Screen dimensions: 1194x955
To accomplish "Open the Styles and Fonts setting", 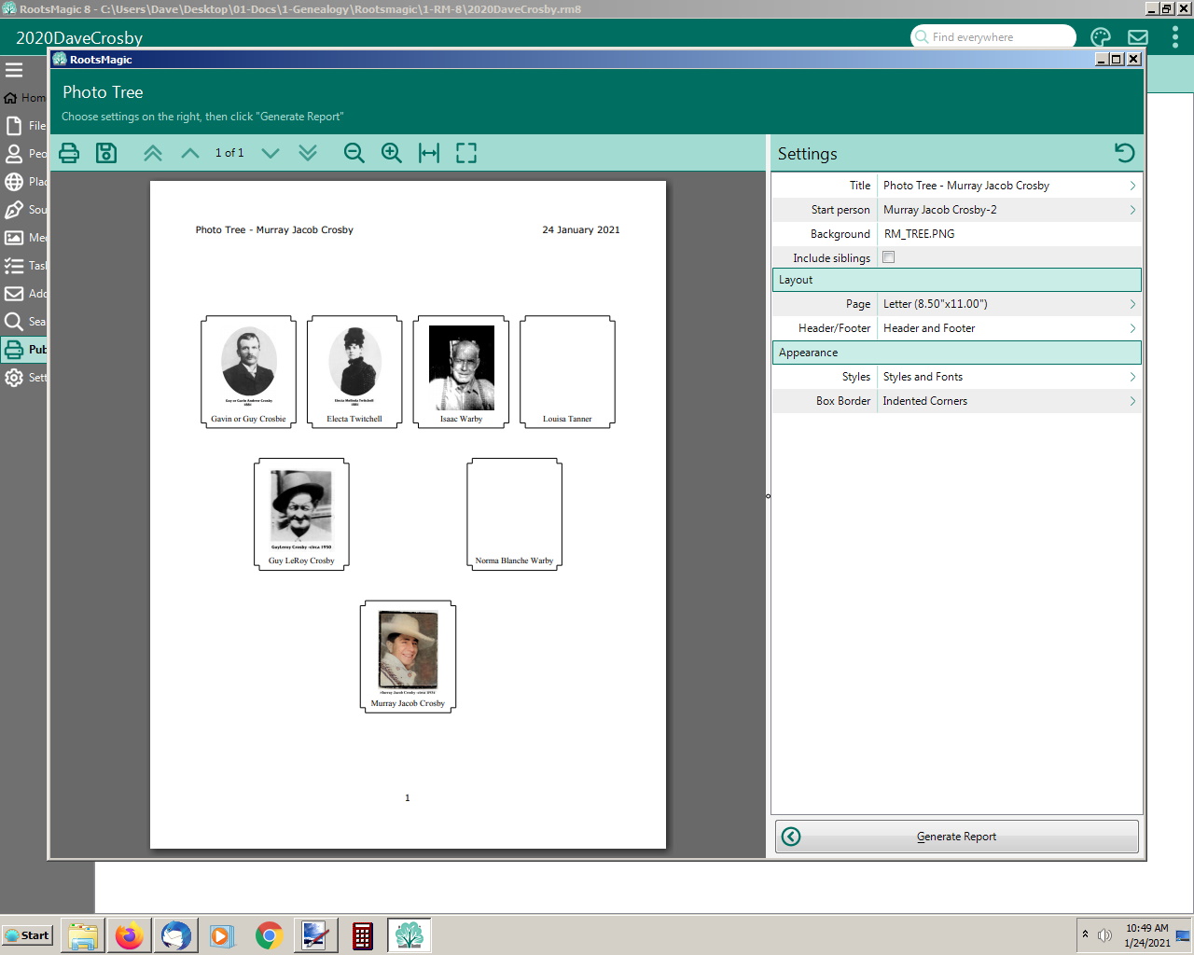I will coord(956,377).
